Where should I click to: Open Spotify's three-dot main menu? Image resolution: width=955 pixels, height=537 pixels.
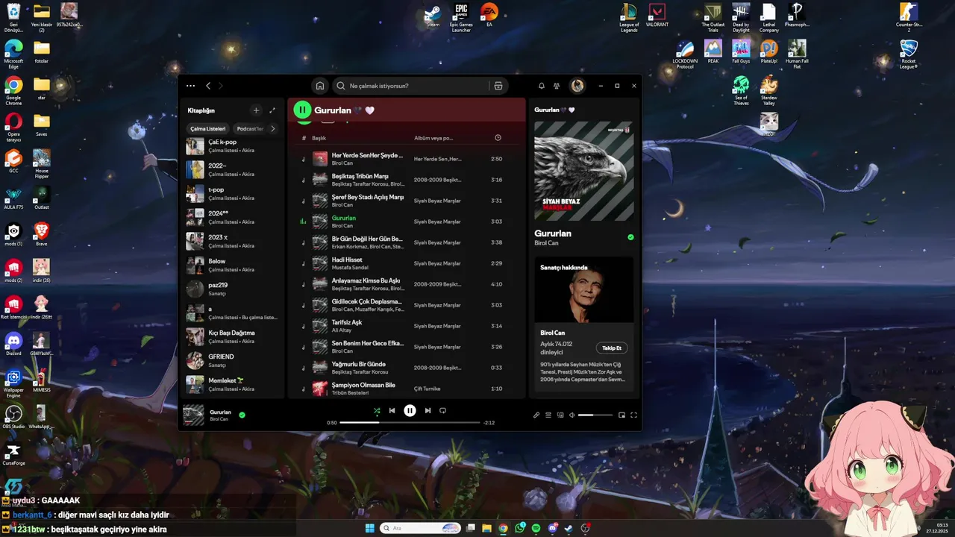point(191,86)
